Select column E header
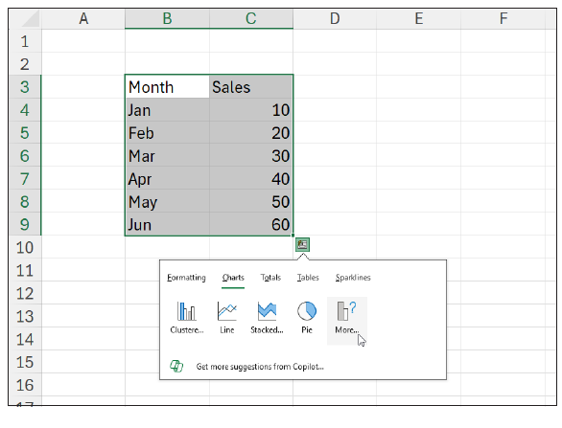The height and width of the screenshot is (428, 562). [419, 18]
